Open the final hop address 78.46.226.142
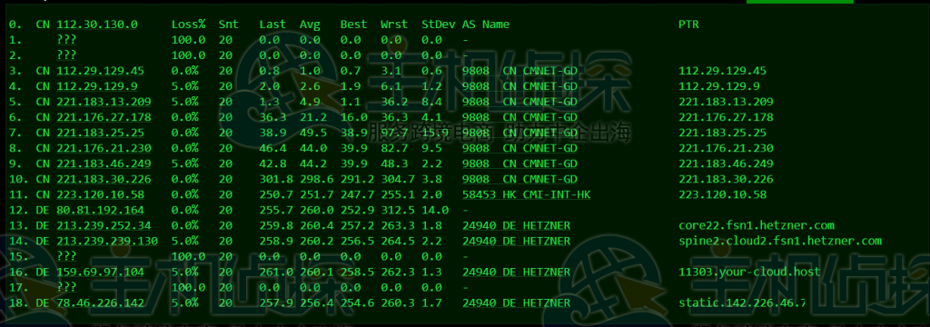The height and width of the screenshot is (327, 930). [x=100, y=302]
